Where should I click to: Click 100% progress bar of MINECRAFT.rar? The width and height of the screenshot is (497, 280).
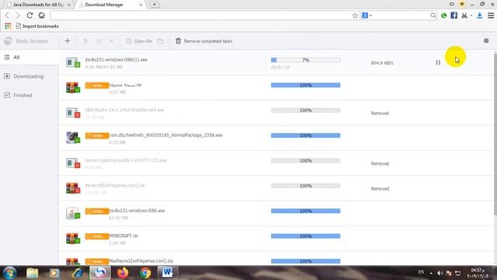click(x=305, y=236)
